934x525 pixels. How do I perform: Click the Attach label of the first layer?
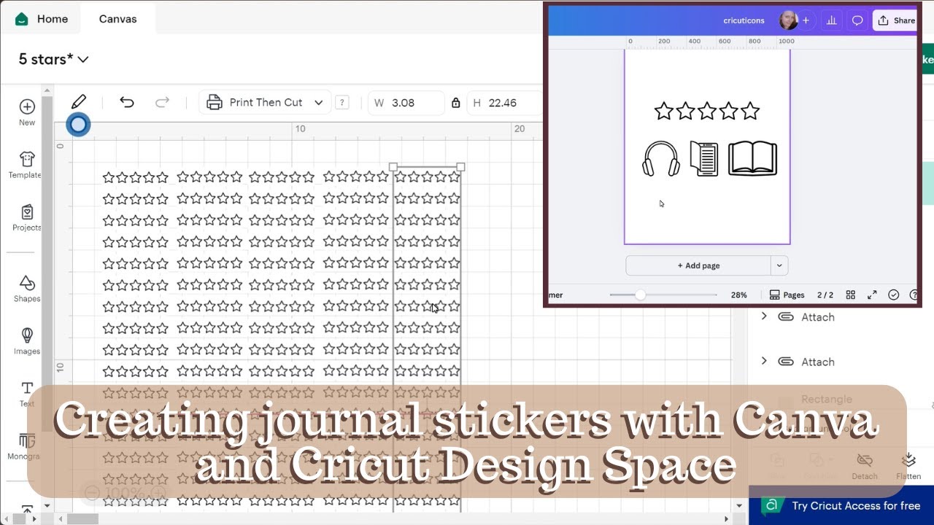pyautogui.click(x=818, y=316)
